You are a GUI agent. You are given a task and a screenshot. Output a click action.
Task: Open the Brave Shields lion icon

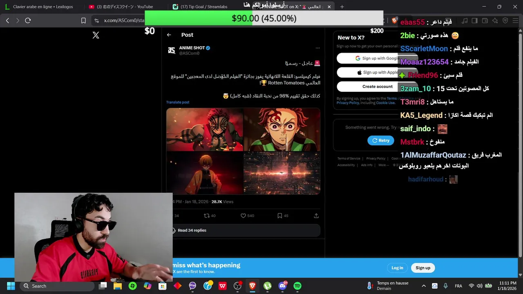click(x=394, y=20)
